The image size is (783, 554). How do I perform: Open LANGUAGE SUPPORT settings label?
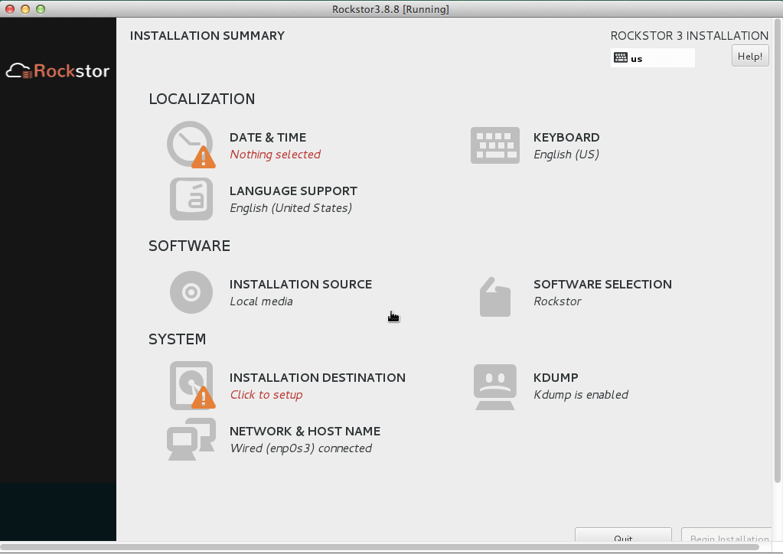pos(293,191)
